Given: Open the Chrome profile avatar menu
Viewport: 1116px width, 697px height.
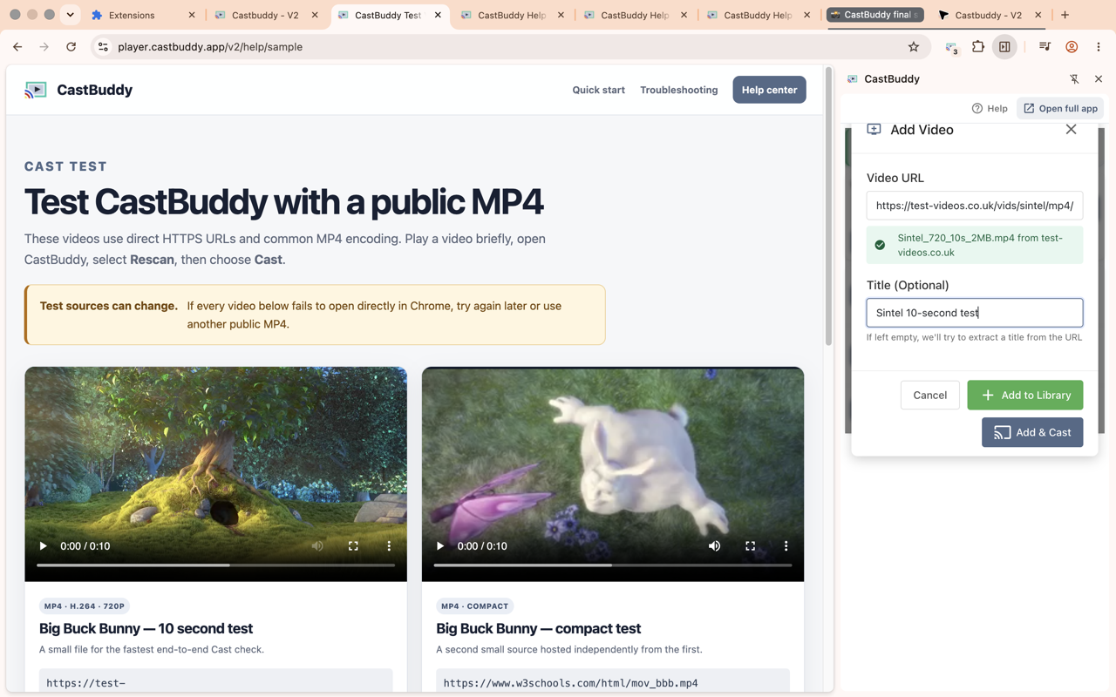Looking at the screenshot, I should pyautogui.click(x=1072, y=47).
